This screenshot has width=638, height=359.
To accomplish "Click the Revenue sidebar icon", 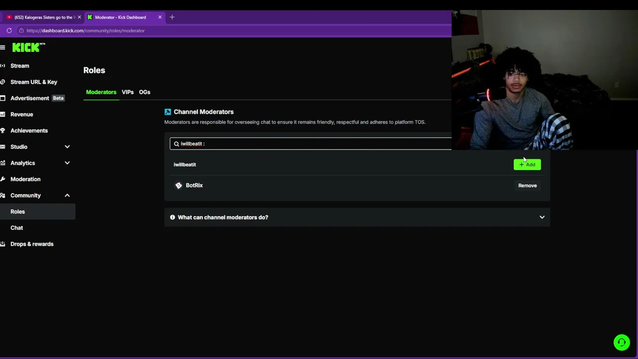I will [x=2, y=114].
